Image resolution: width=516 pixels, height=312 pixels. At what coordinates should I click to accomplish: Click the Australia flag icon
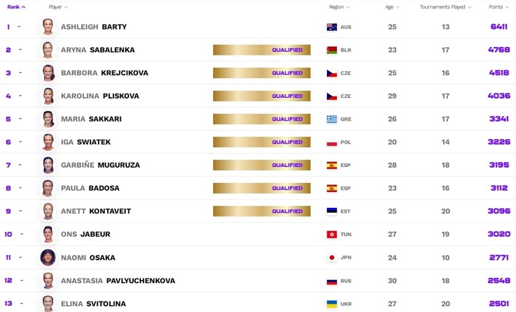332,27
